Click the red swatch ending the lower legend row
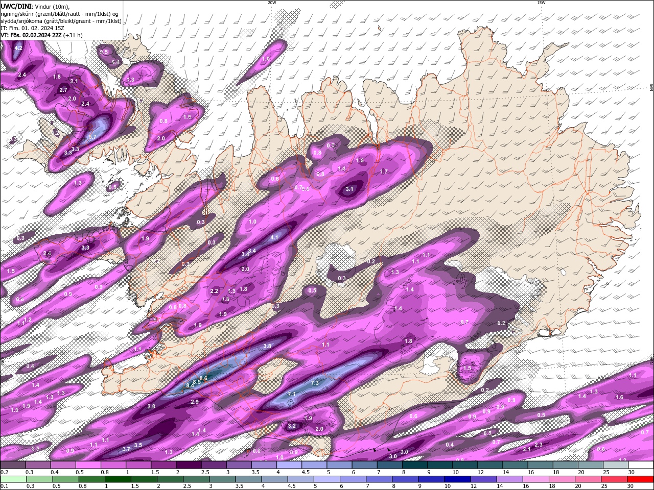Image resolution: width=654 pixels, height=490 pixels. [x=641, y=479]
